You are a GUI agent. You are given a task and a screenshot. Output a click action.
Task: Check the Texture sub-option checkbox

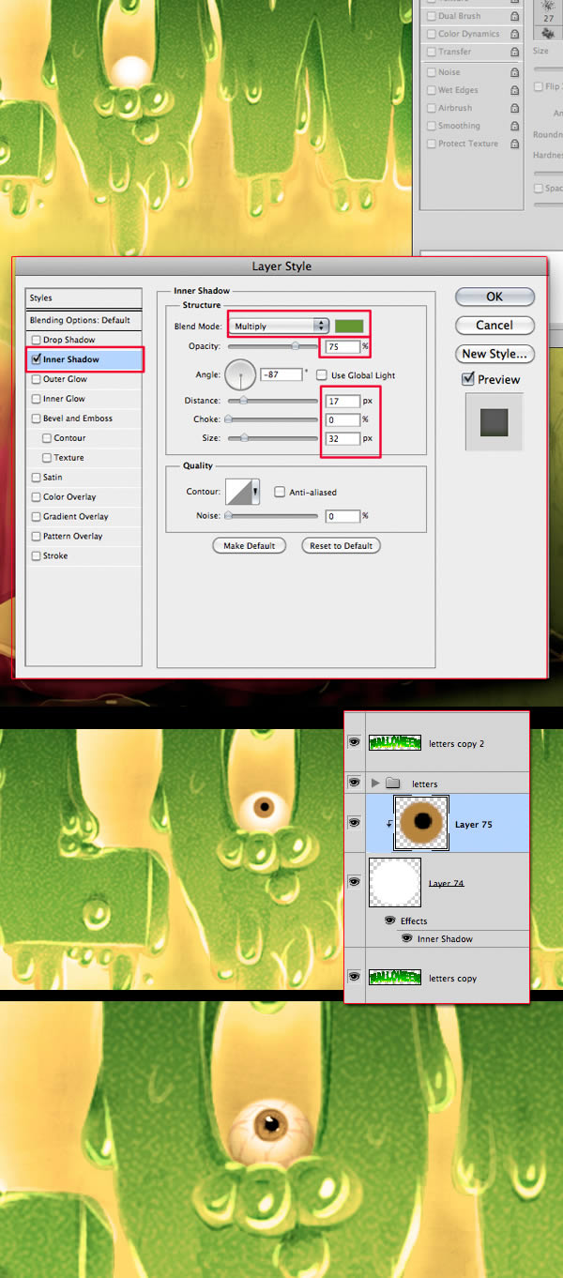coord(48,458)
